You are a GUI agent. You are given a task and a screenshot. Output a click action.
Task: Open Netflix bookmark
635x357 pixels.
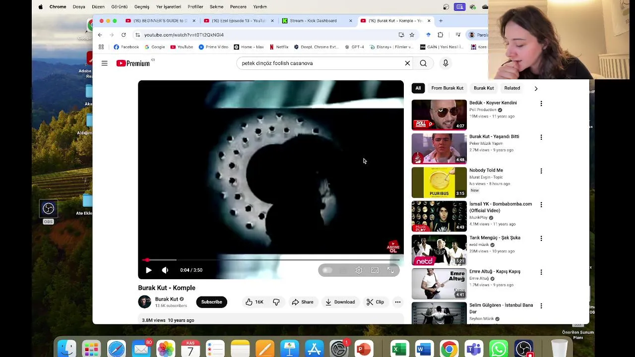point(279,47)
